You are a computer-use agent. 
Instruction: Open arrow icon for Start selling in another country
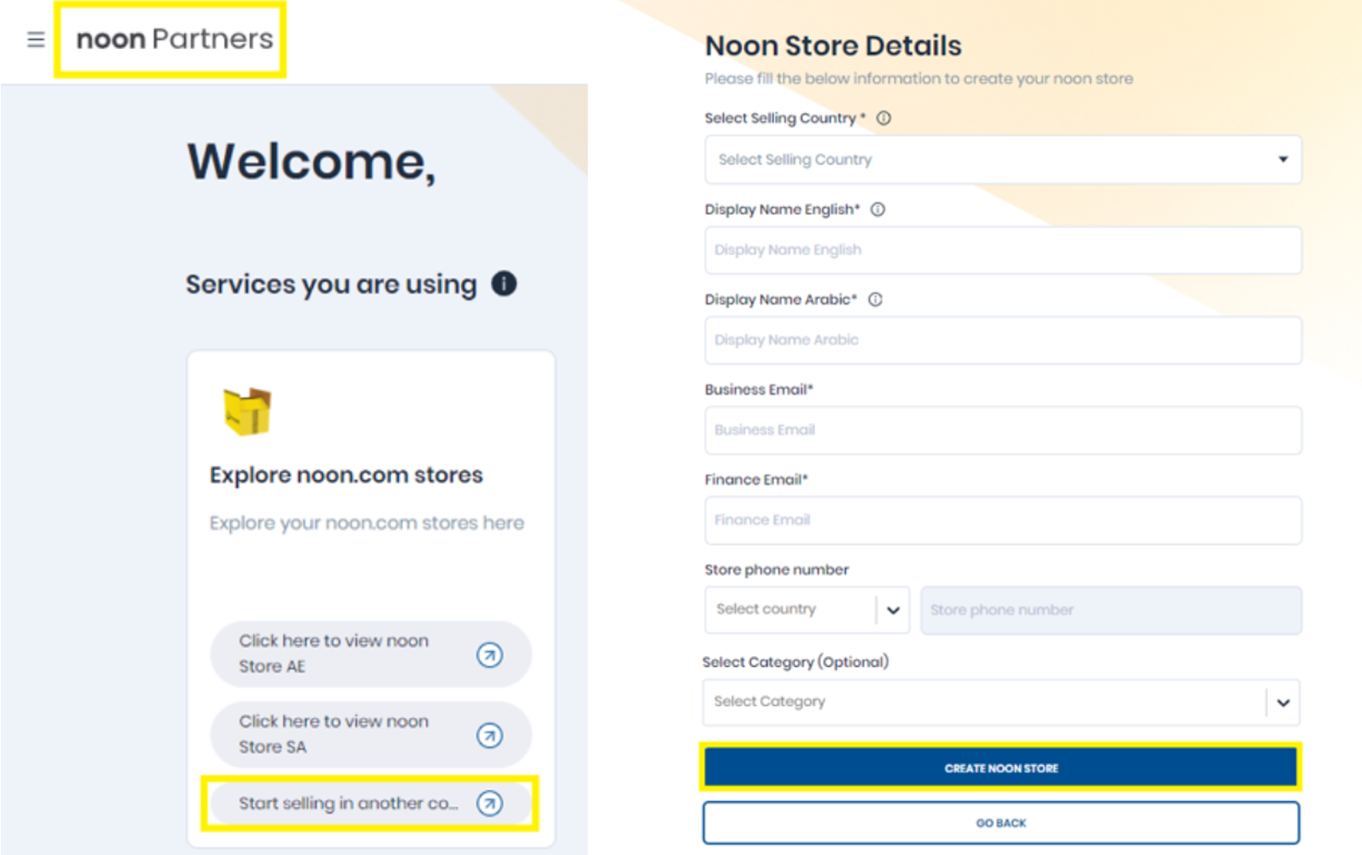[489, 803]
